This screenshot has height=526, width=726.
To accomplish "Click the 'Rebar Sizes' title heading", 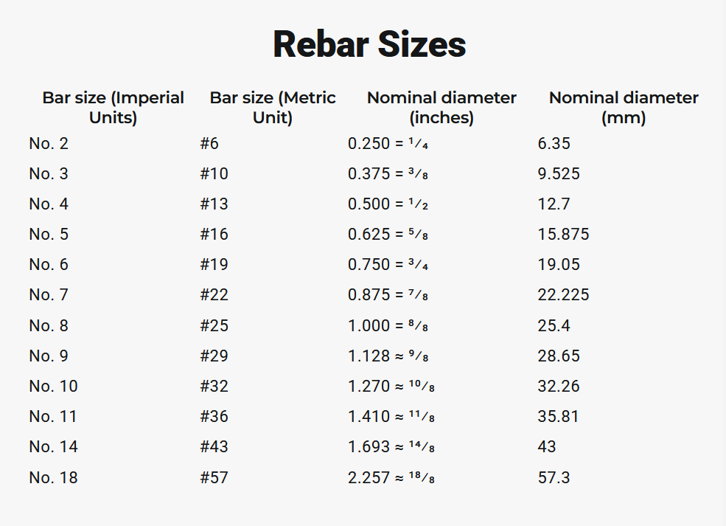I will pyautogui.click(x=369, y=44).
